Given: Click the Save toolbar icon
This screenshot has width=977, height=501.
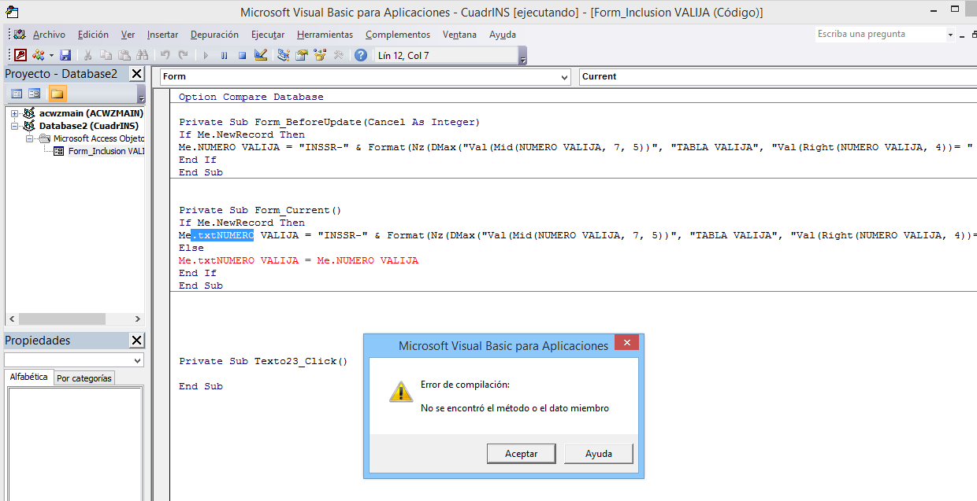Looking at the screenshot, I should pyautogui.click(x=65, y=55).
